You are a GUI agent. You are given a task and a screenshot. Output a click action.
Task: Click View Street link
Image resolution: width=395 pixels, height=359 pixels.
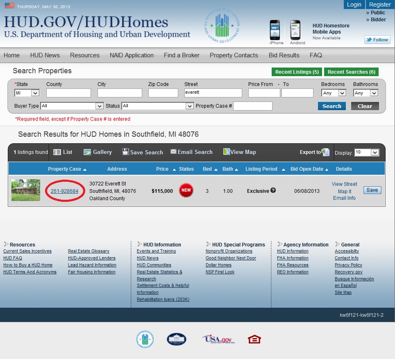point(344,184)
